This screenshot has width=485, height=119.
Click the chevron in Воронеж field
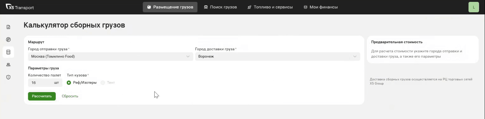(x=355, y=56)
